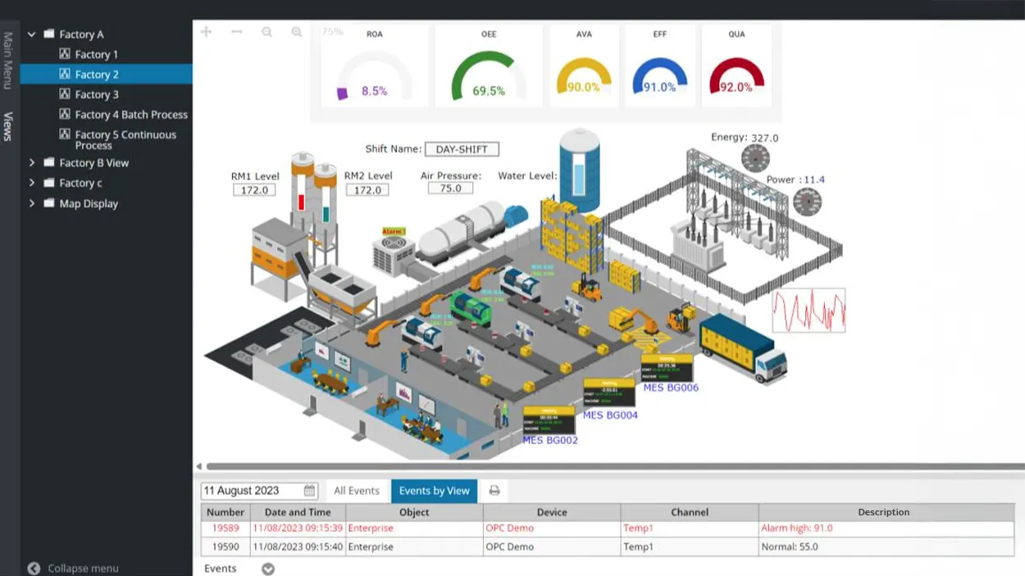Click the Energy value 327.0

(x=764, y=138)
